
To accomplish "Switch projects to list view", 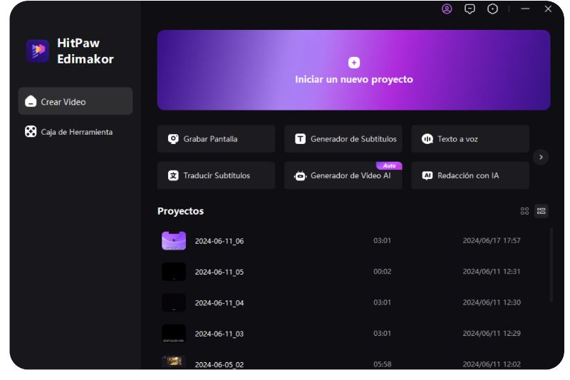I will [541, 211].
